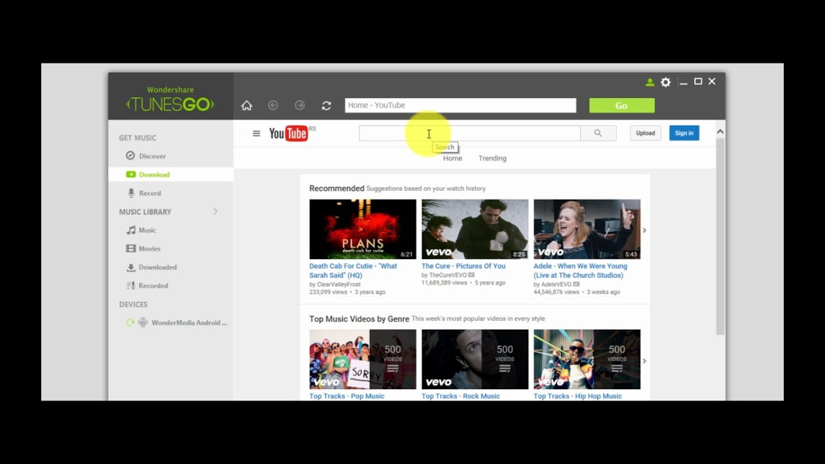Viewport: 825px width, 464px height.
Task: Click the Music note icon
Action: (131, 230)
